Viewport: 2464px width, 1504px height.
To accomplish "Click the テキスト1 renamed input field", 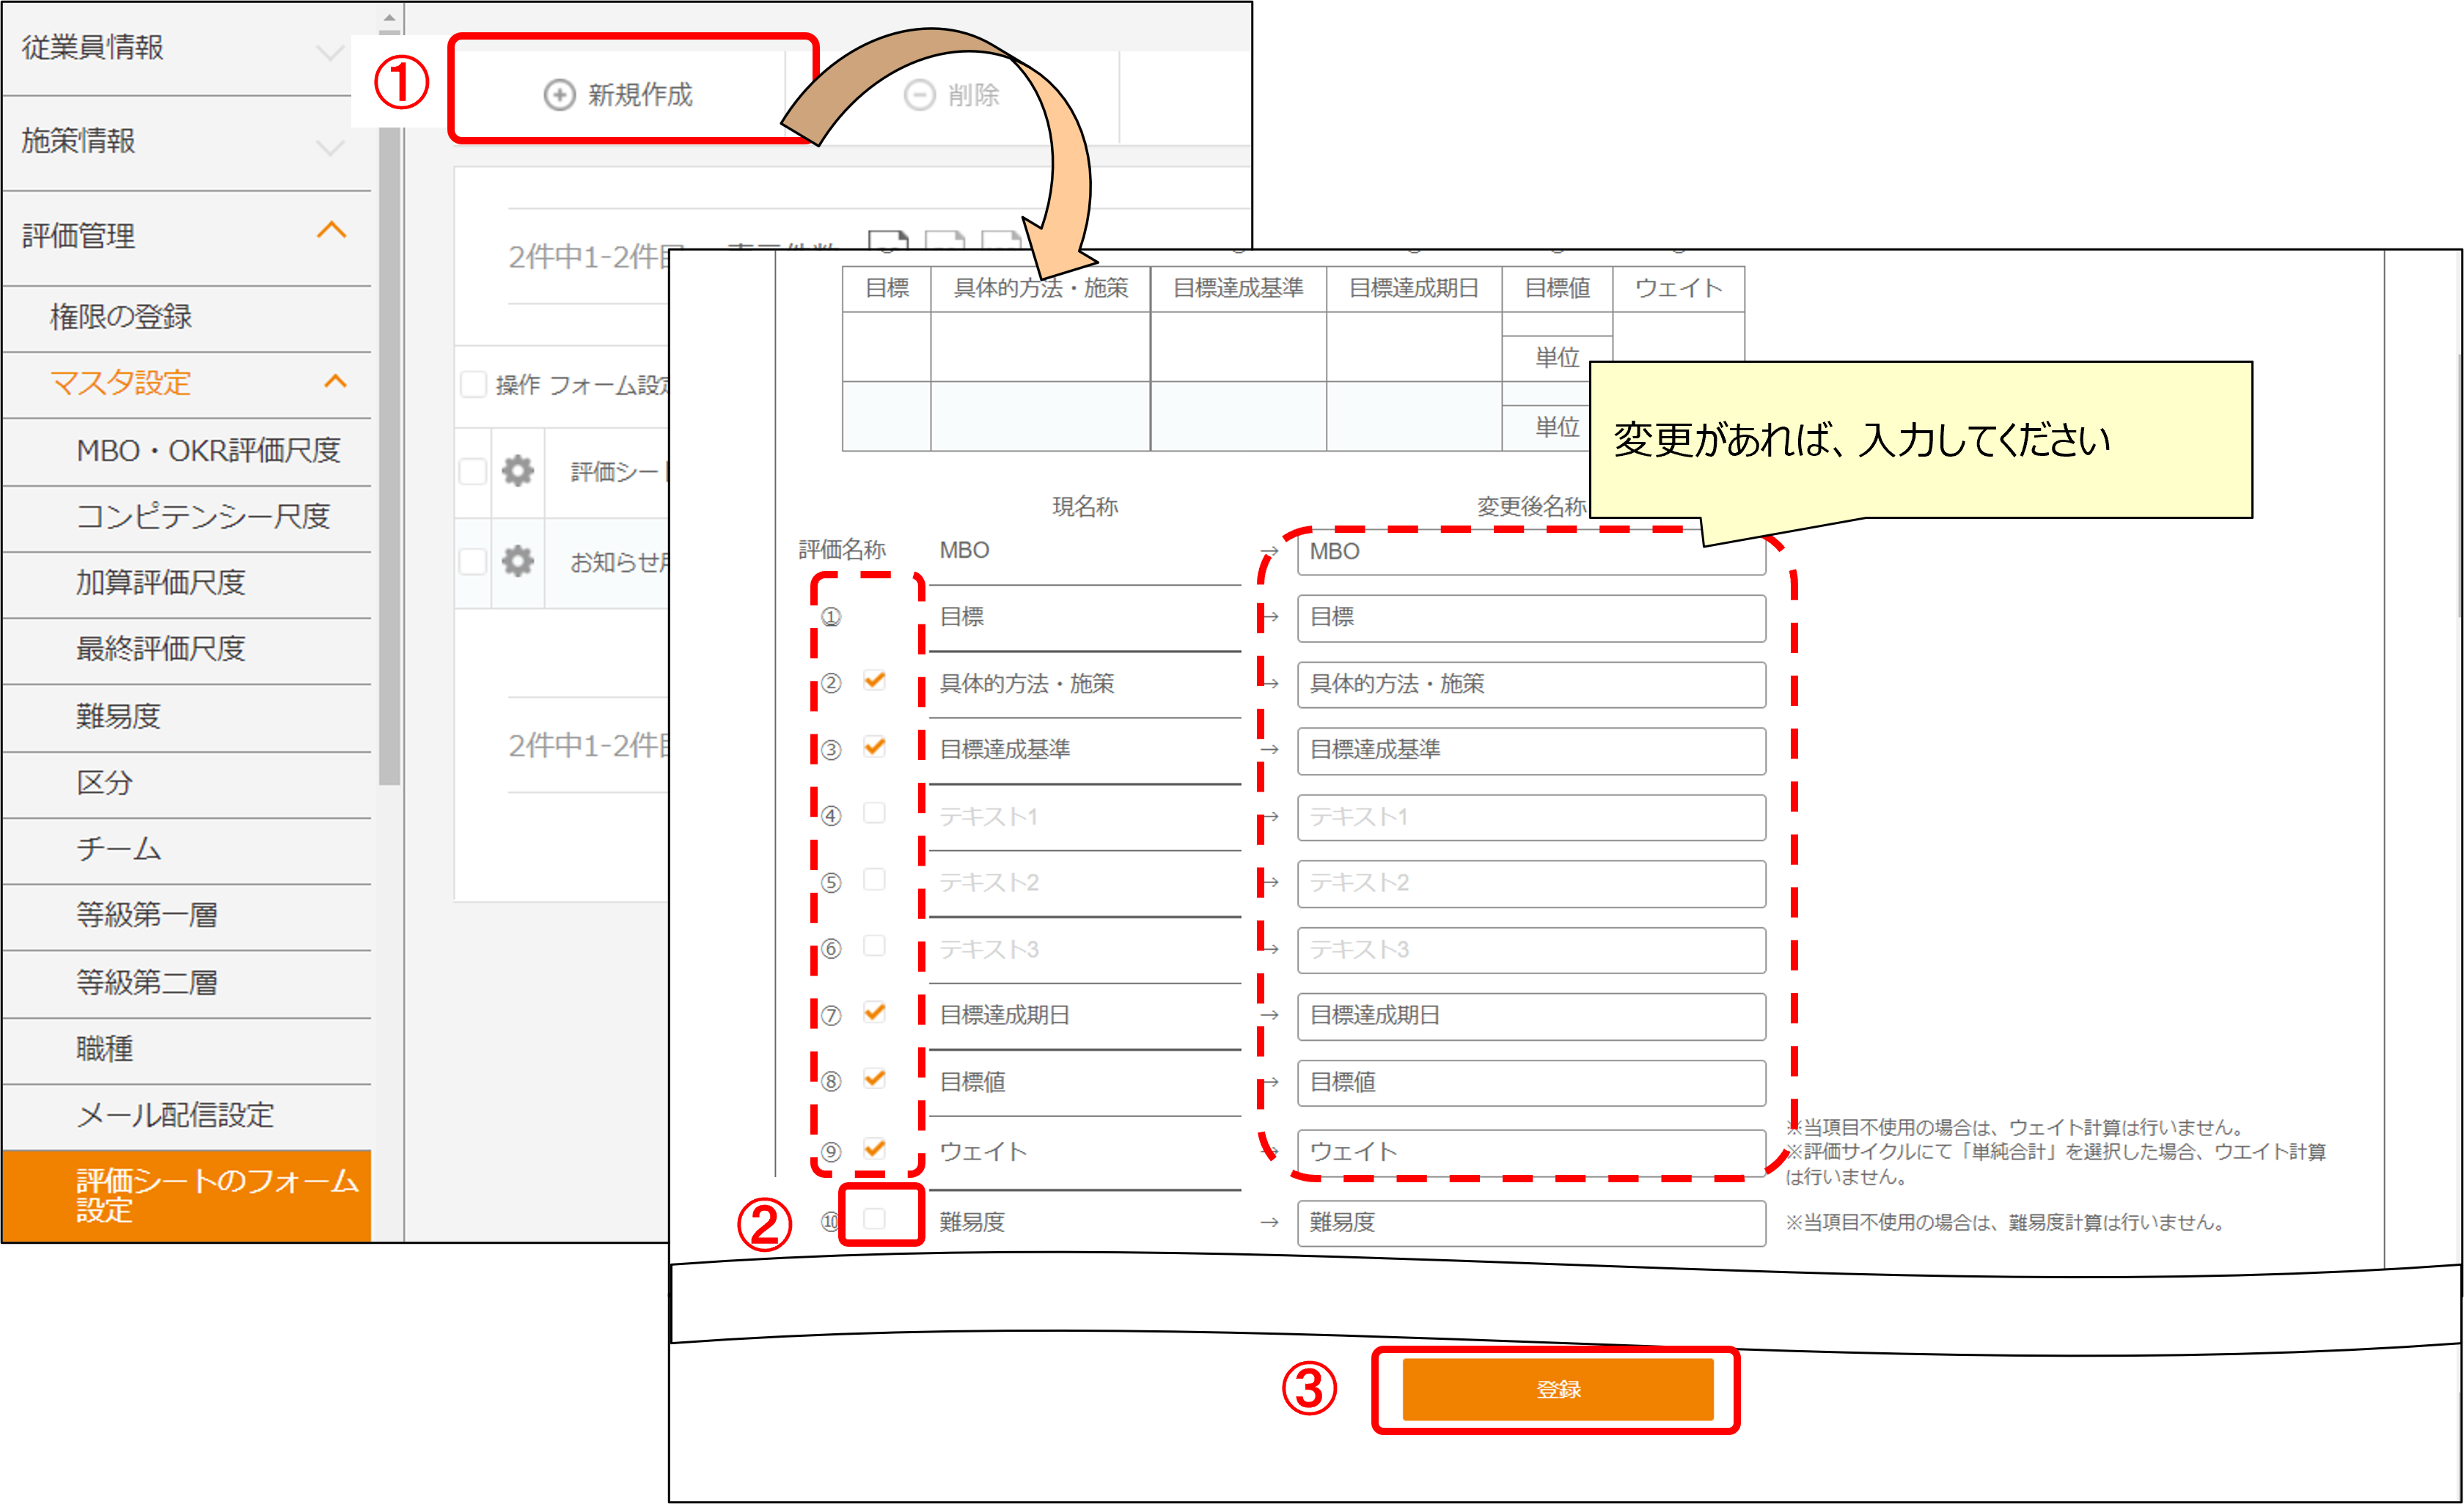I will click(1531, 817).
